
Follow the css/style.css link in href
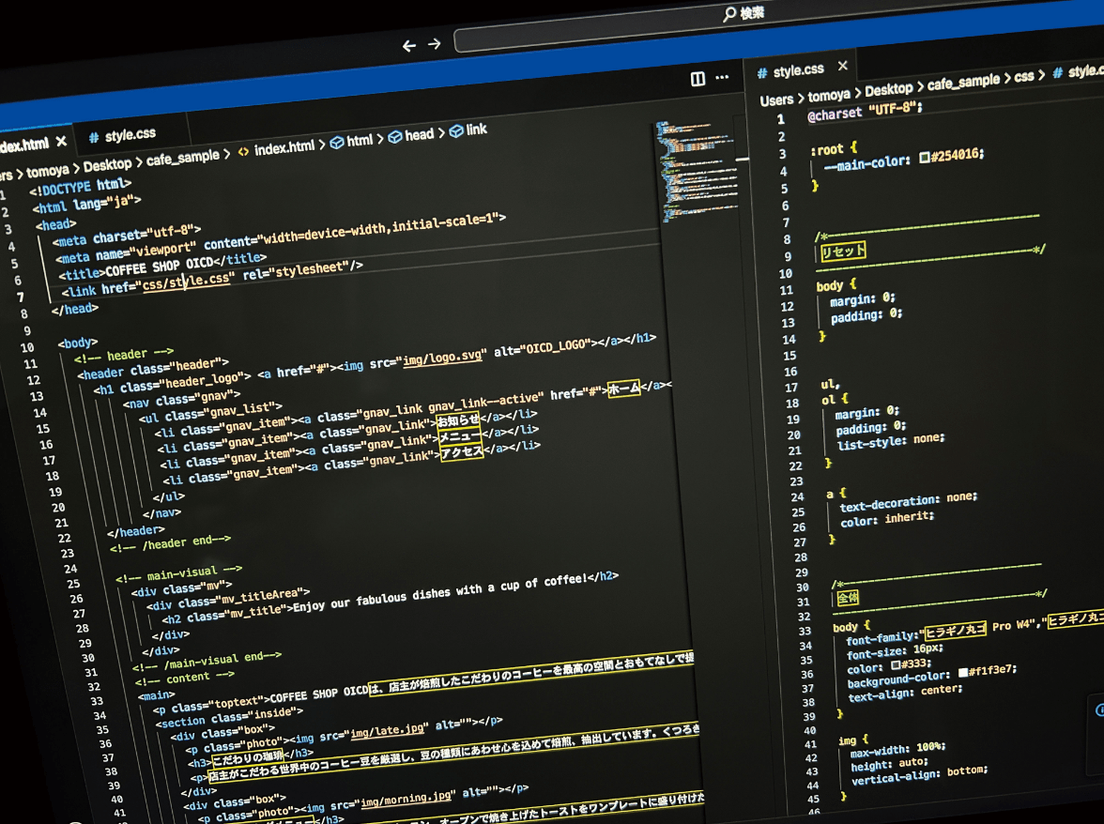pyautogui.click(x=186, y=282)
